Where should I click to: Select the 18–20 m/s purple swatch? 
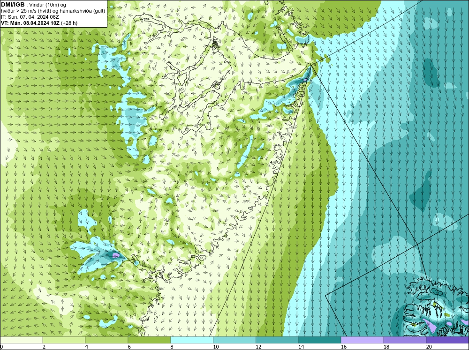[x=405, y=340]
